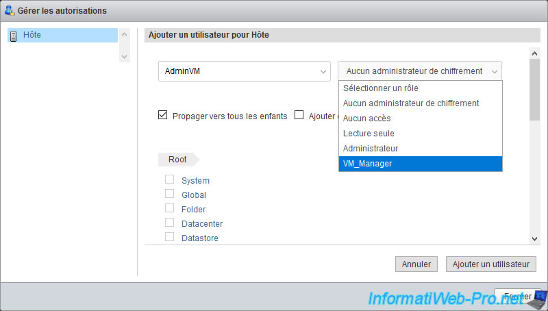Check the Global privilege box
Screen dimensions: 548x311
click(169, 195)
